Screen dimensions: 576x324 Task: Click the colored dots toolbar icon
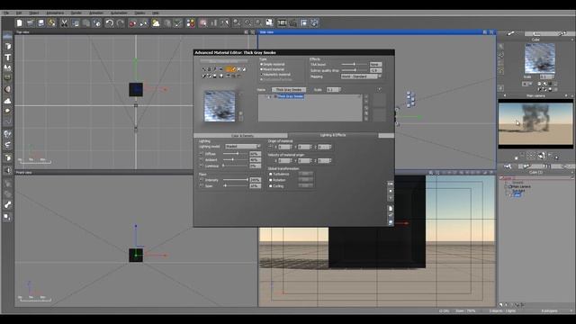pos(190,22)
